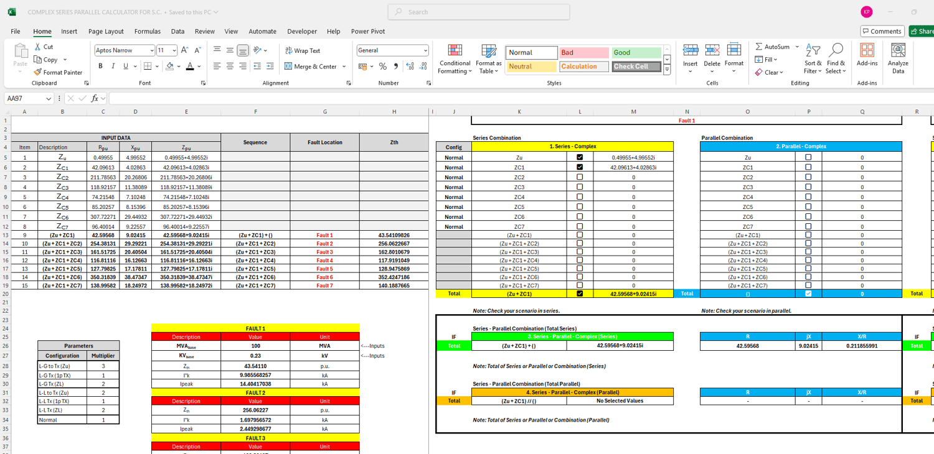Open Conditional Formatting
Screen dimensions: 934x454
click(x=455, y=59)
